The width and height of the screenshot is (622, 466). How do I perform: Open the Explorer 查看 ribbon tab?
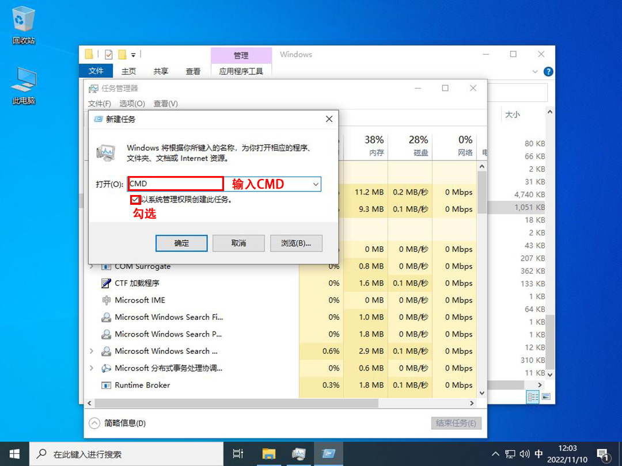(x=193, y=71)
